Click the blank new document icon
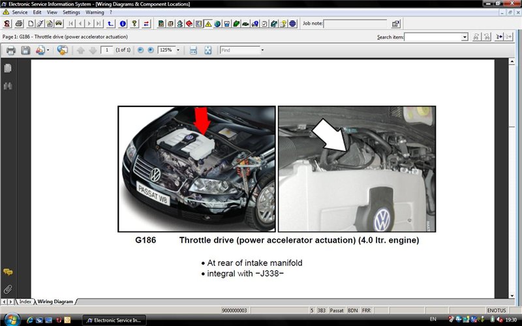Viewport: 522px width, 326px height. coord(31,23)
